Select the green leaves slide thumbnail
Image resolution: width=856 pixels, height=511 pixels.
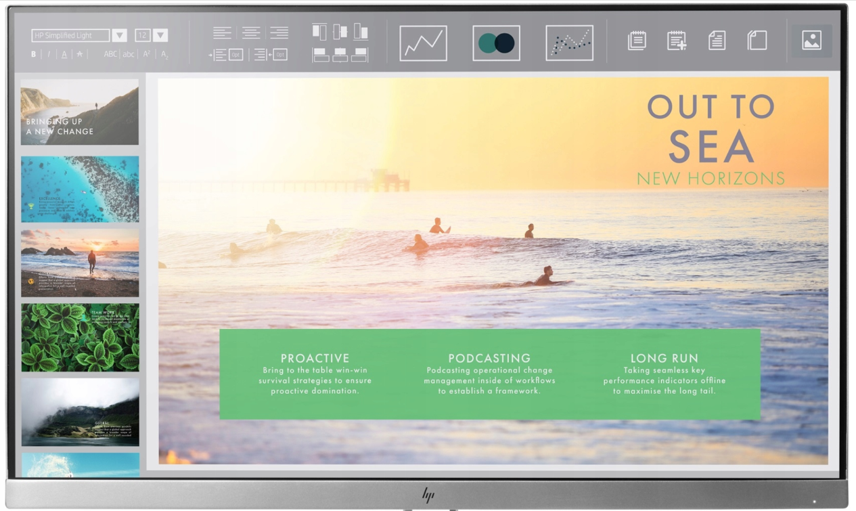80,337
